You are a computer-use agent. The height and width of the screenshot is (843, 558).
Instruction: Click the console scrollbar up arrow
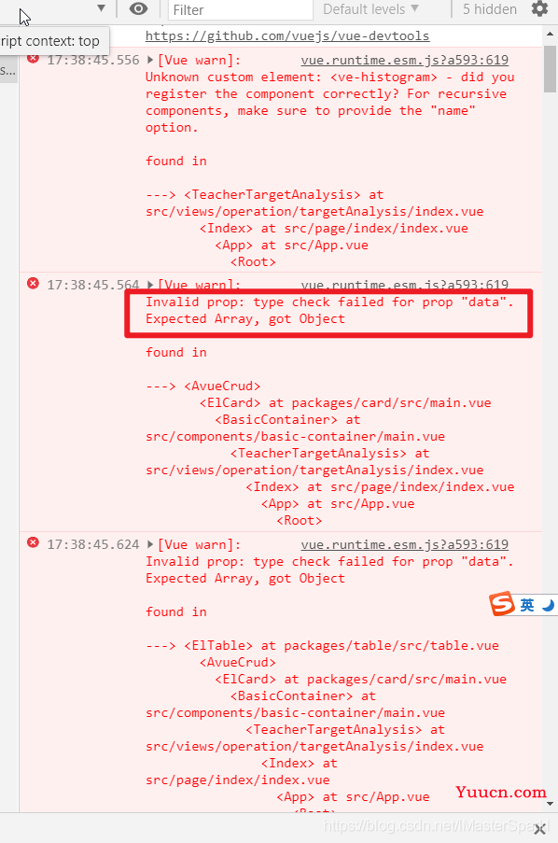[x=550, y=34]
